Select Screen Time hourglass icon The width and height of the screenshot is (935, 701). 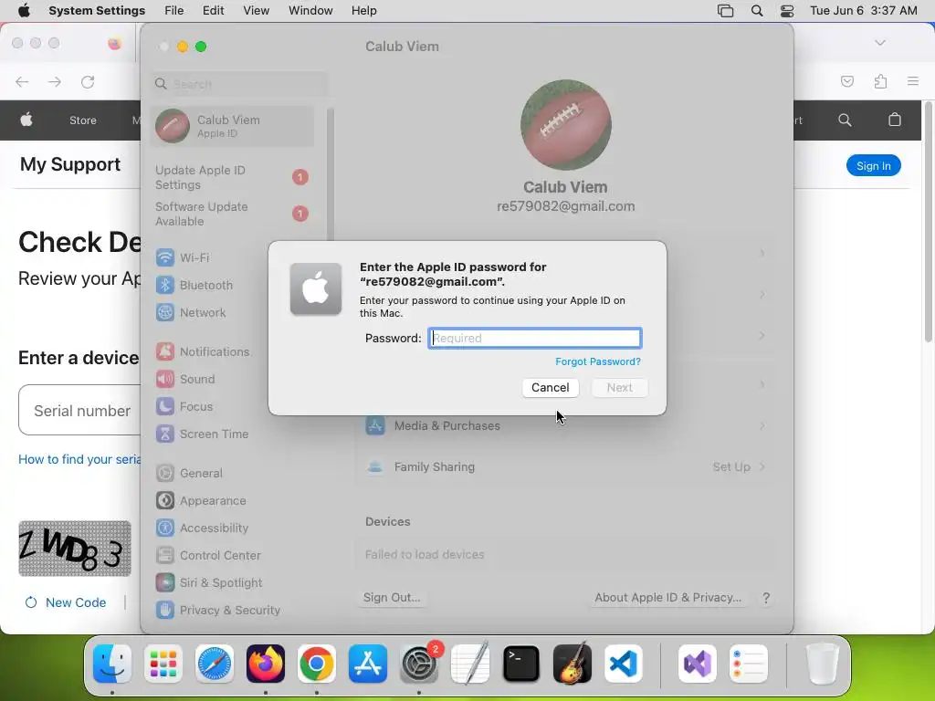pos(165,434)
